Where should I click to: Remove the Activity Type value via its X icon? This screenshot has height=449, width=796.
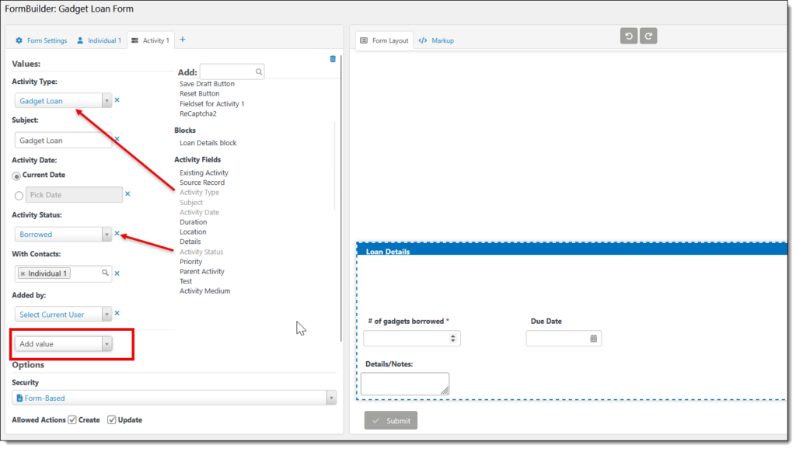click(x=119, y=99)
